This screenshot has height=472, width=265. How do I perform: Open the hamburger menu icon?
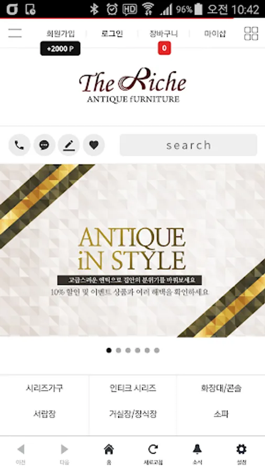(15, 33)
